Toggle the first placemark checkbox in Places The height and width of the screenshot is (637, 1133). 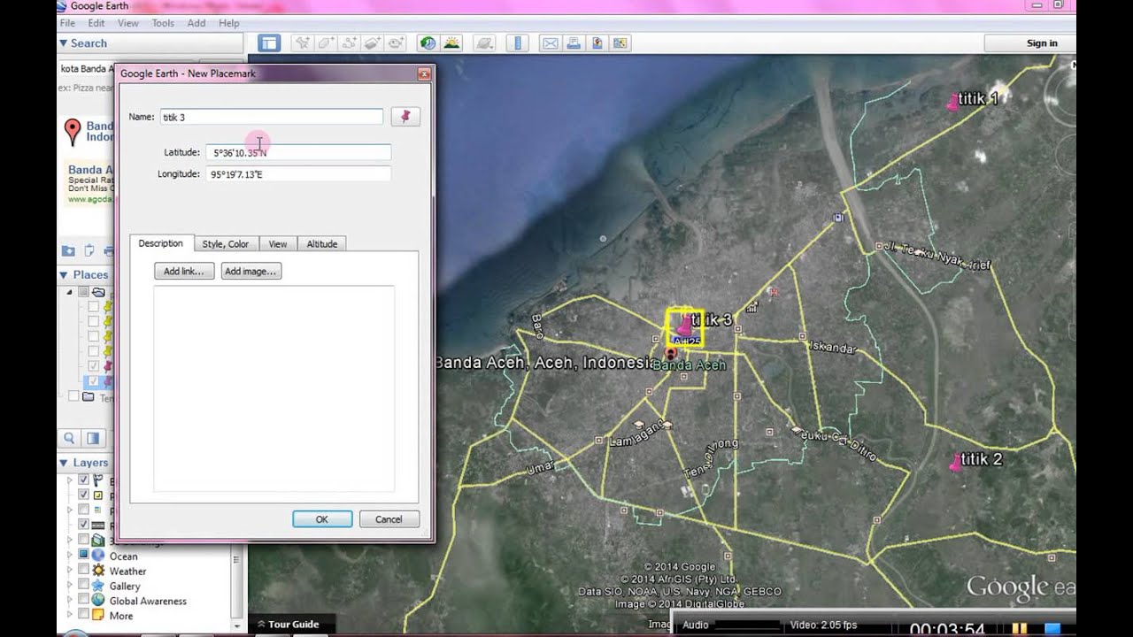point(93,307)
